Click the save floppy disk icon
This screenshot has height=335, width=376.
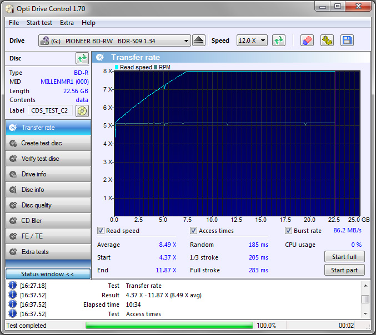[x=347, y=40]
